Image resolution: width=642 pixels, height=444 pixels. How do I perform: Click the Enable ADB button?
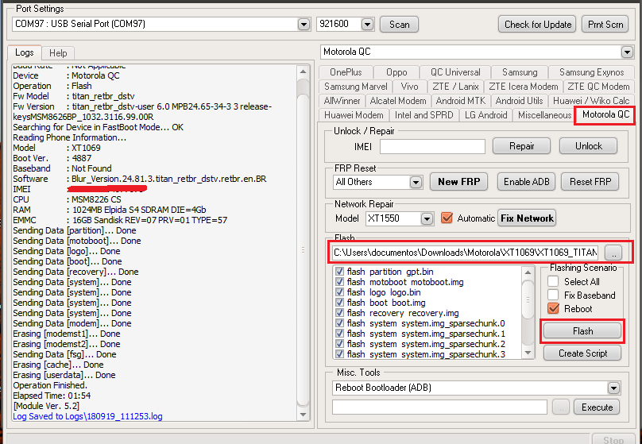coord(526,182)
